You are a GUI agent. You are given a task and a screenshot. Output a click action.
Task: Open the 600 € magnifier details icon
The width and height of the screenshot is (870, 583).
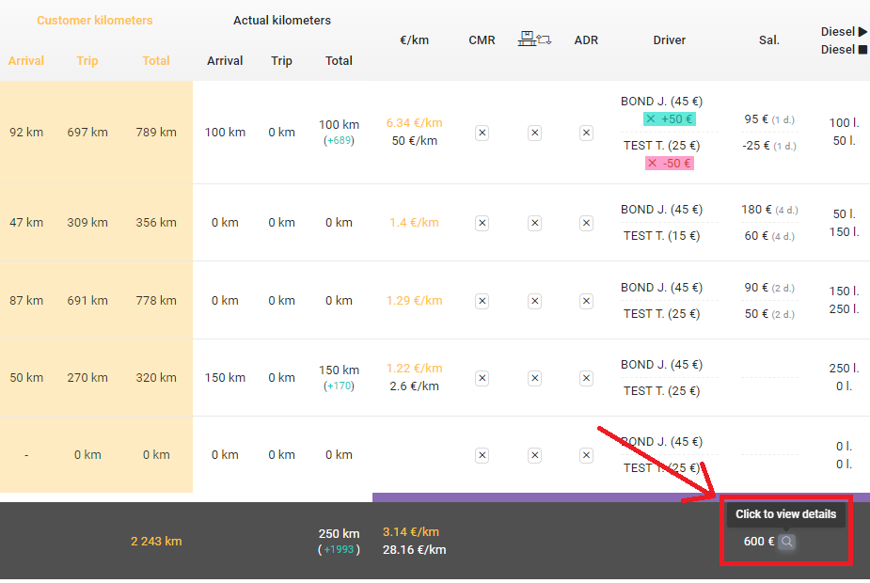(786, 542)
